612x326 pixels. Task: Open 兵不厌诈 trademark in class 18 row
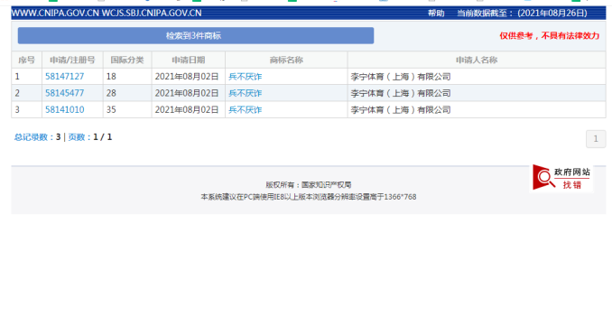pyautogui.click(x=246, y=77)
